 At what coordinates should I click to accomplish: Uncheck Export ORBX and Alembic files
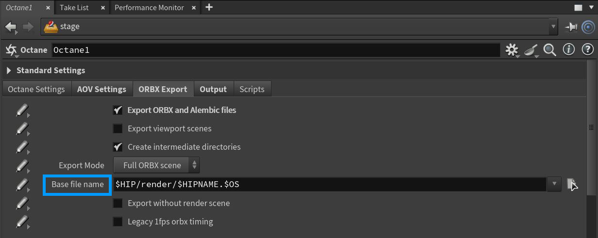(118, 111)
